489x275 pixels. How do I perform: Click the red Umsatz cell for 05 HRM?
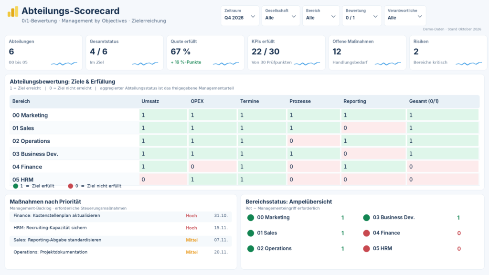tap(163, 180)
